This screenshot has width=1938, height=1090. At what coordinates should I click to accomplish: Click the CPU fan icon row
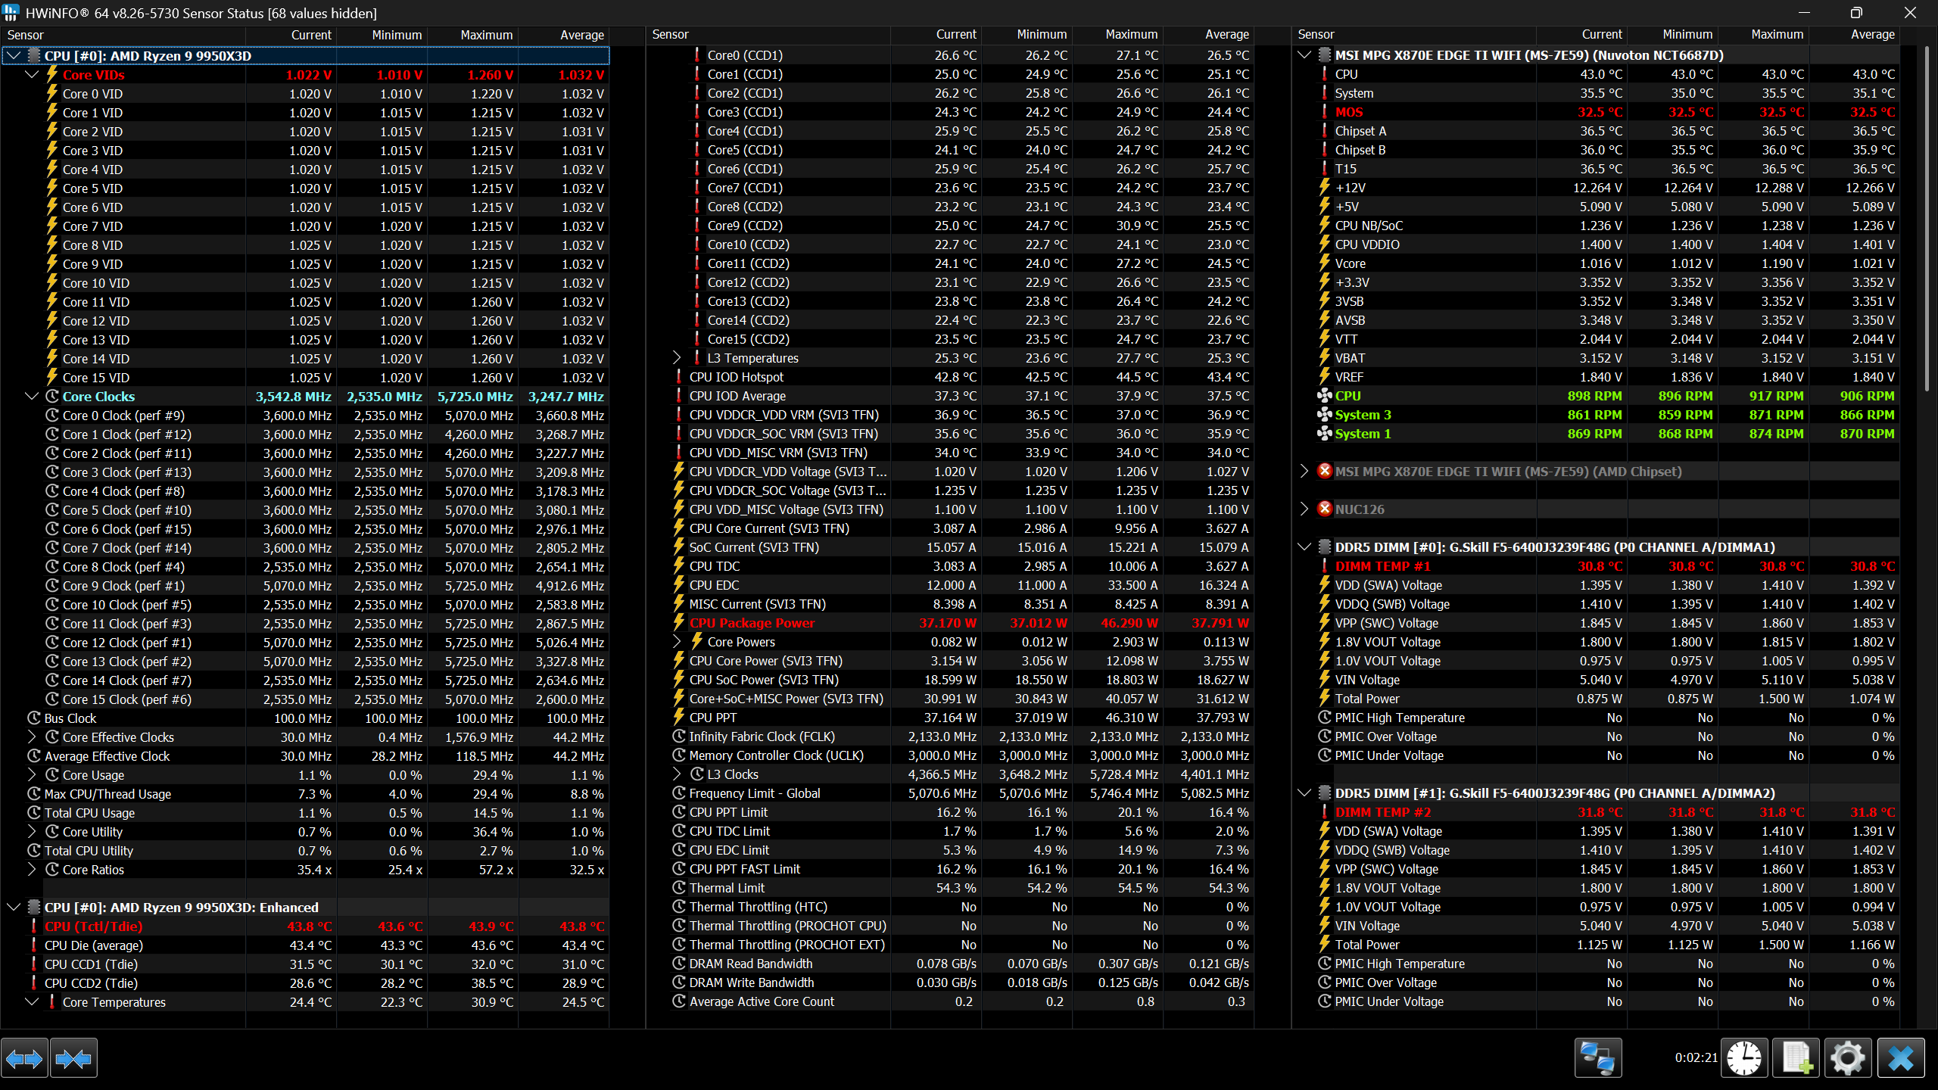click(1325, 396)
